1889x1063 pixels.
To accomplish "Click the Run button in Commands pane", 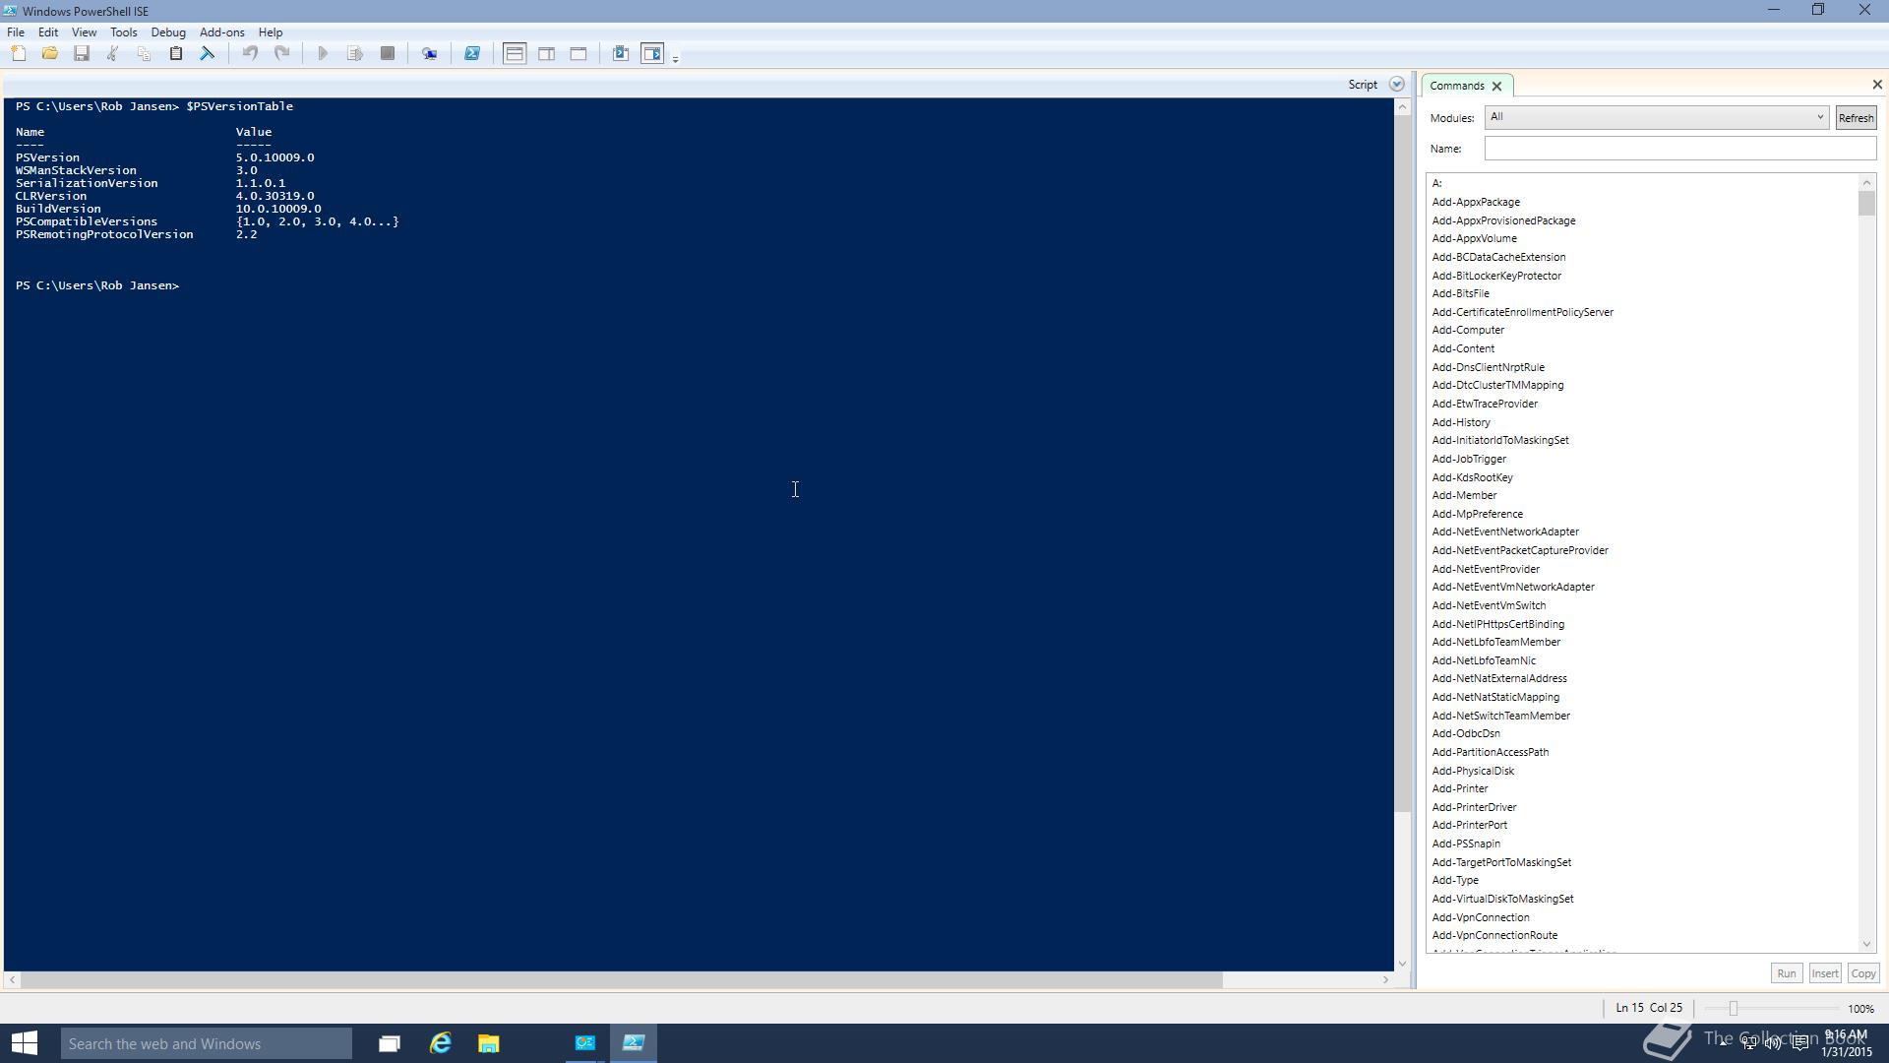I will click(1786, 973).
